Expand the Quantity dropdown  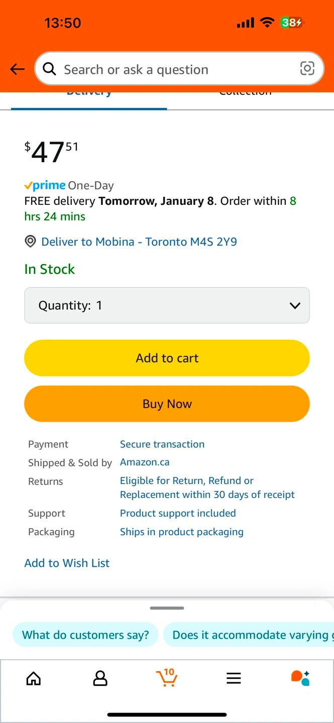click(x=167, y=305)
